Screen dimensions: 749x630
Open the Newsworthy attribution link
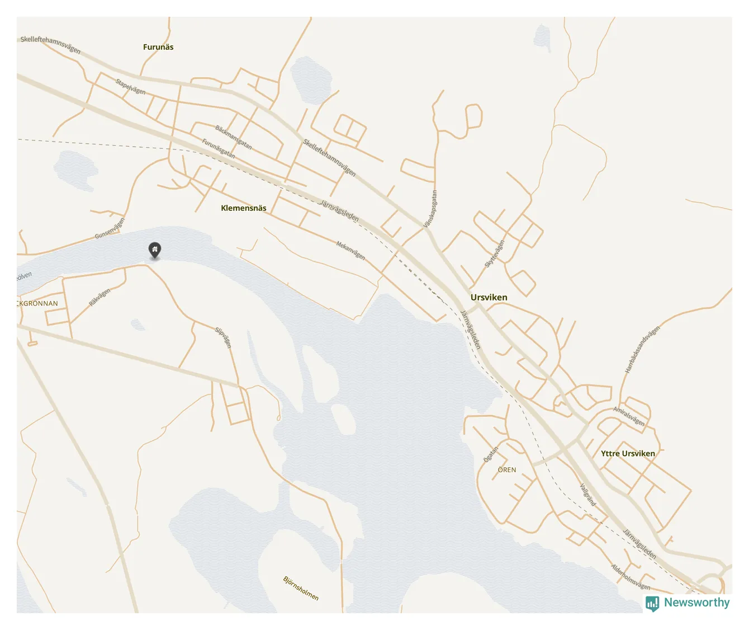[x=688, y=603]
